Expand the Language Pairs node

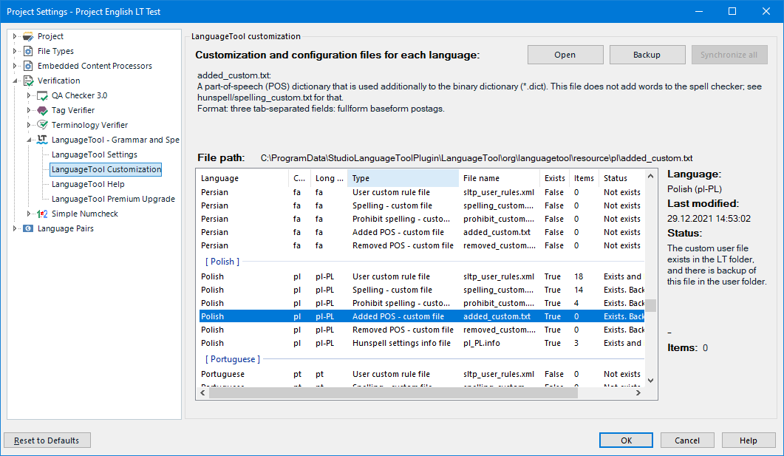pos(15,228)
